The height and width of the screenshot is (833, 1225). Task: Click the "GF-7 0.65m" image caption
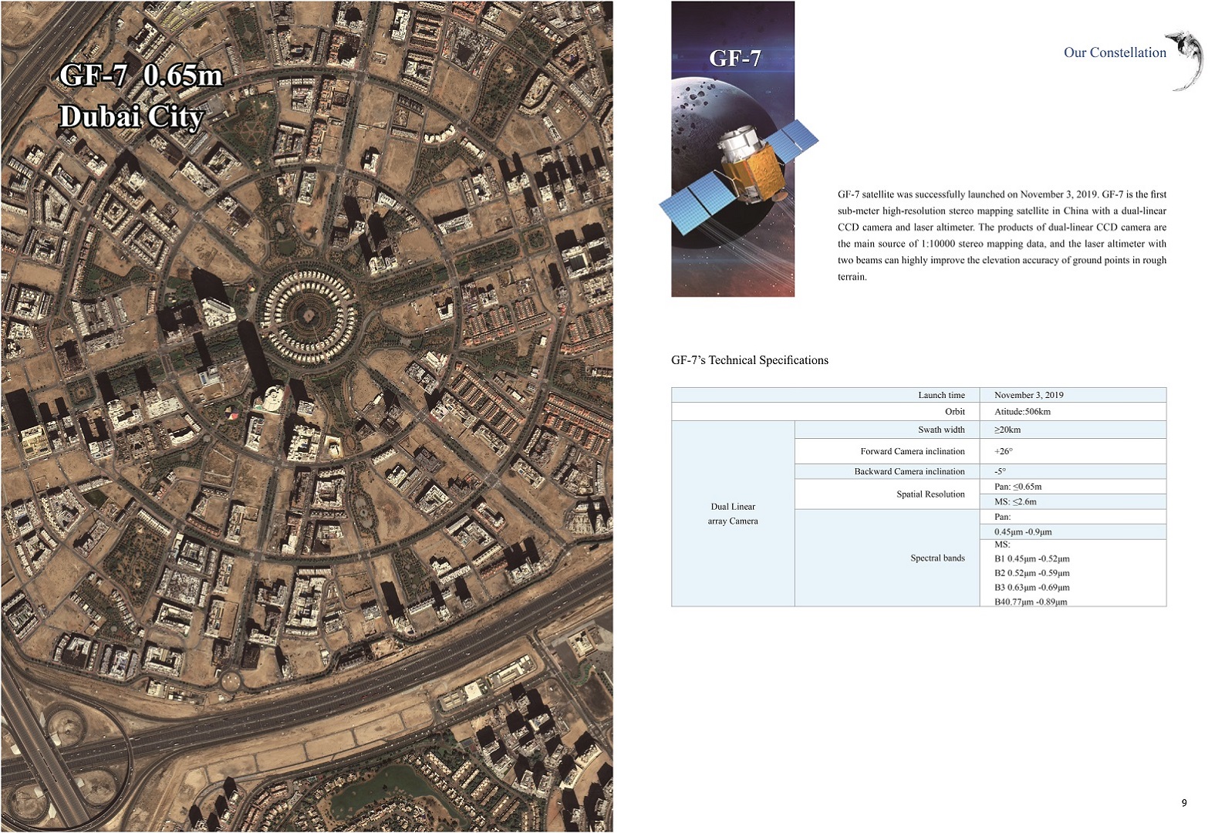[x=140, y=76]
